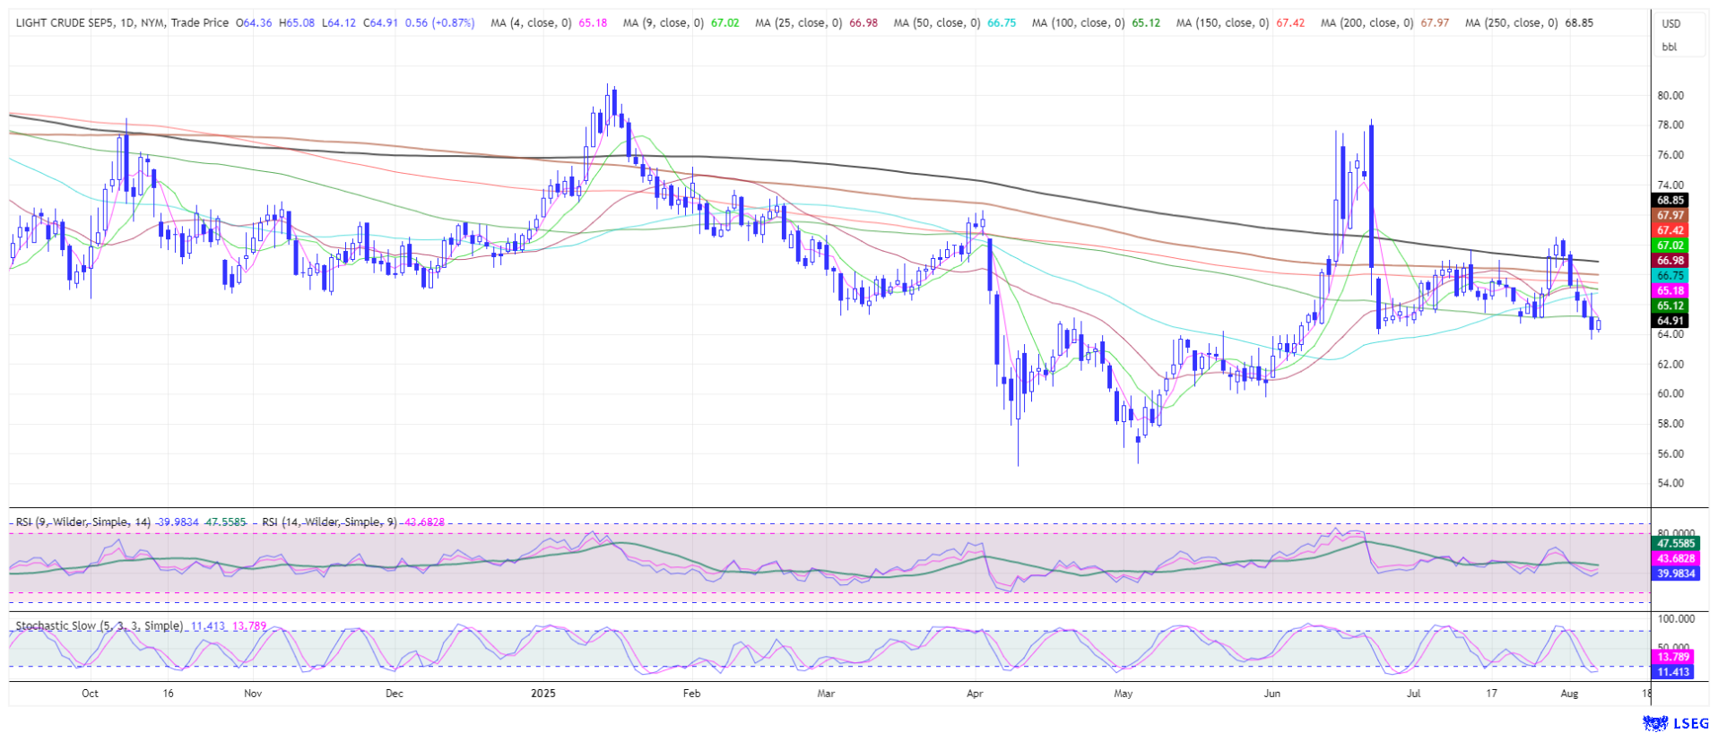The height and width of the screenshot is (733, 1718).
Task: Click the MA (4, close, 0) legend
Action: coord(531,22)
